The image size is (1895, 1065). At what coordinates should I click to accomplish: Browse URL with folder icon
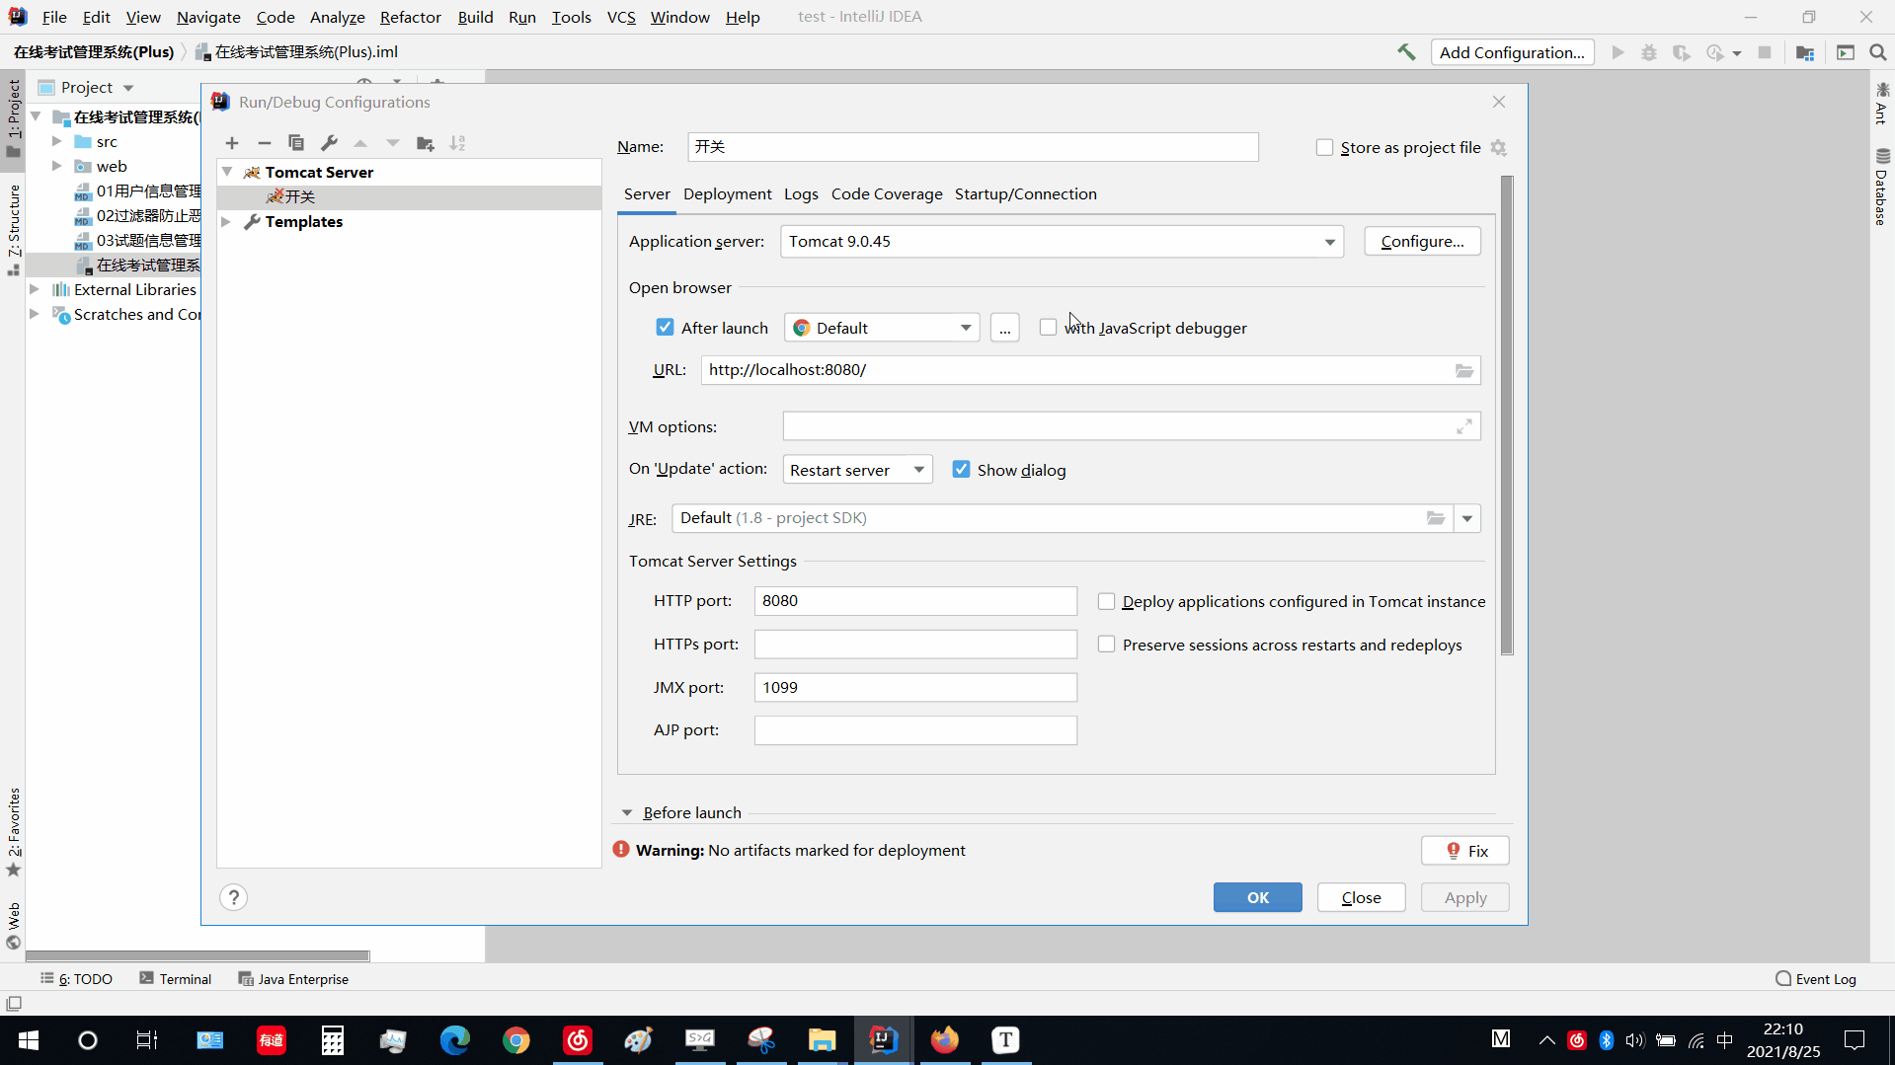(x=1464, y=370)
